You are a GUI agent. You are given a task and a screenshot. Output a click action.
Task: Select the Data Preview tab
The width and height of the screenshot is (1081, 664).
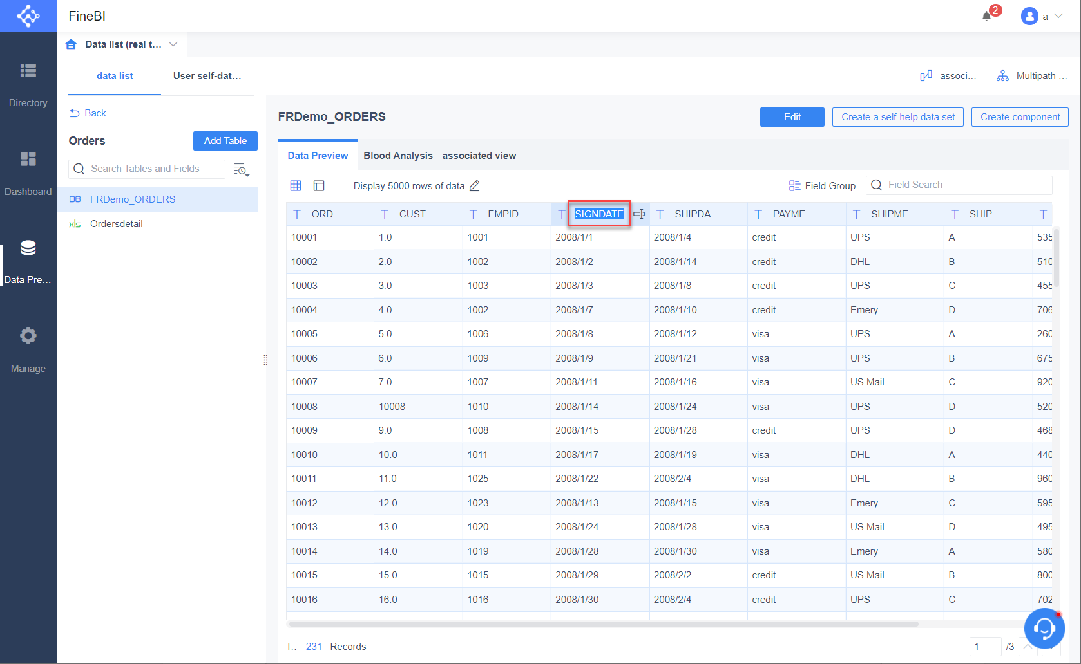coord(318,156)
